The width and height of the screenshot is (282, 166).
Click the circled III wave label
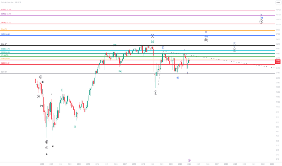pos(206,40)
